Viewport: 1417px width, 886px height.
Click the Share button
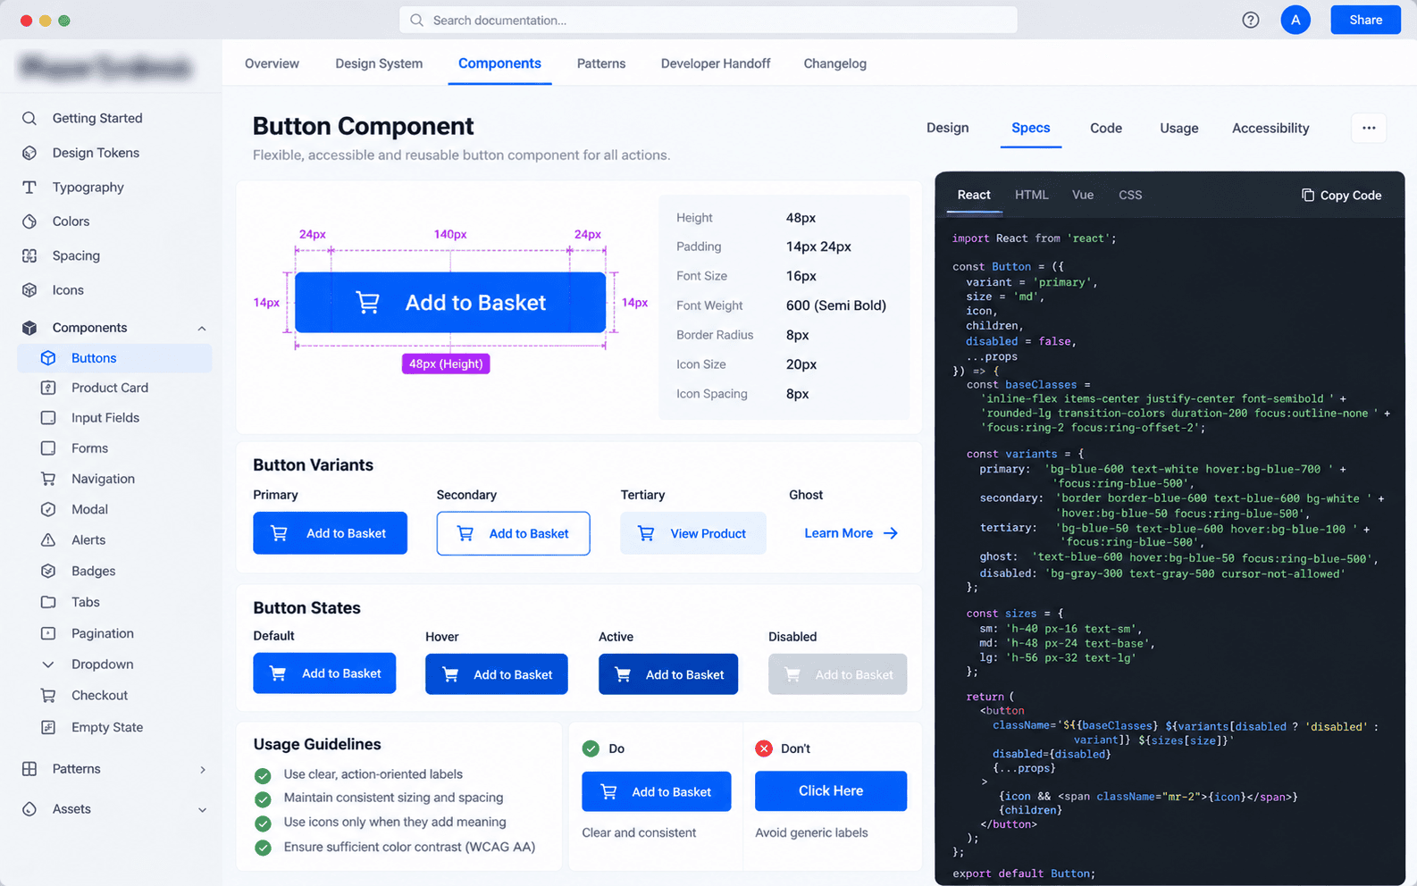[x=1365, y=20]
